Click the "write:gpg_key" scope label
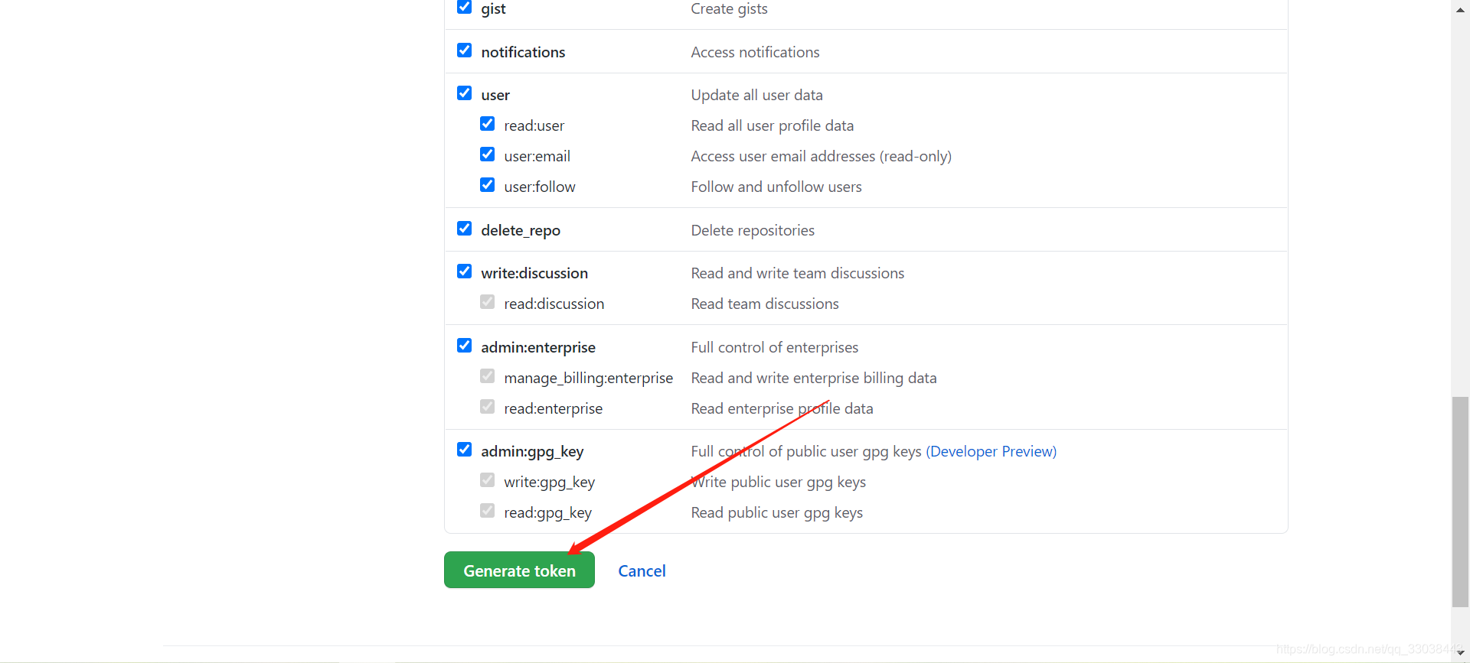The image size is (1470, 663). 550,483
